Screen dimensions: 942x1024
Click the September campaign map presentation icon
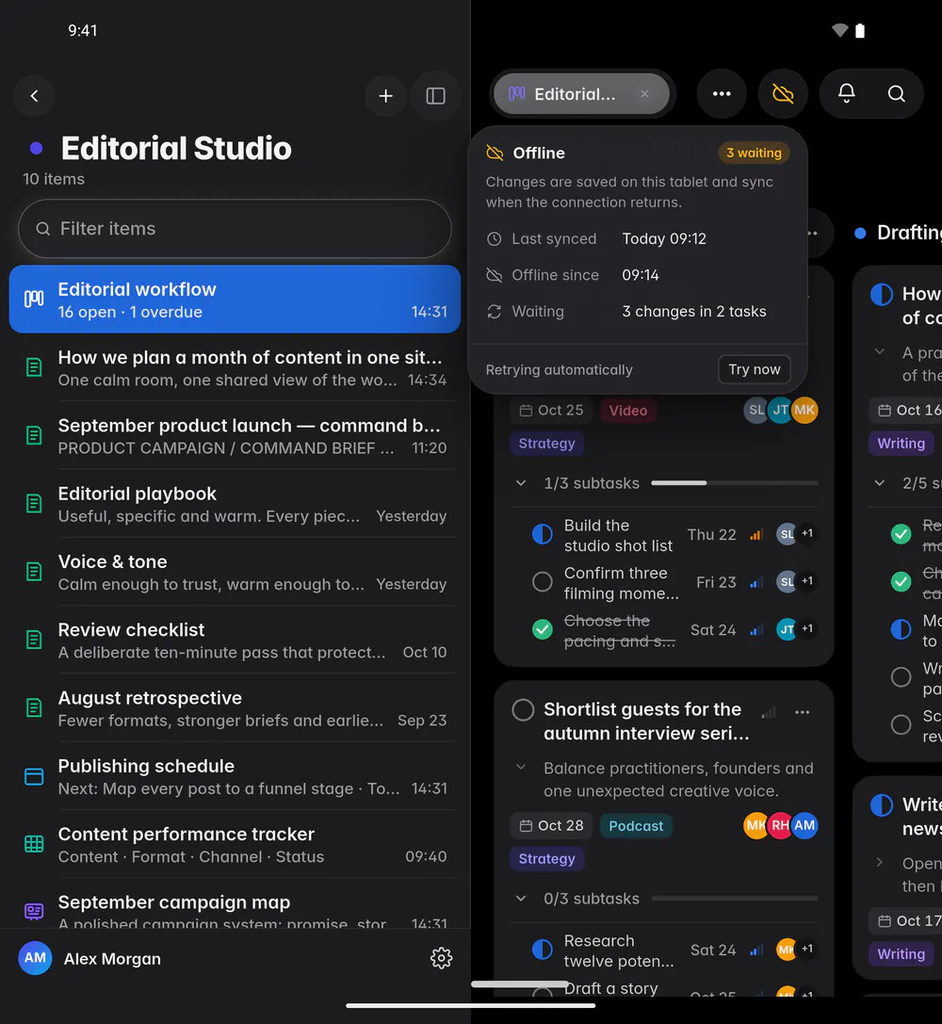(34, 912)
